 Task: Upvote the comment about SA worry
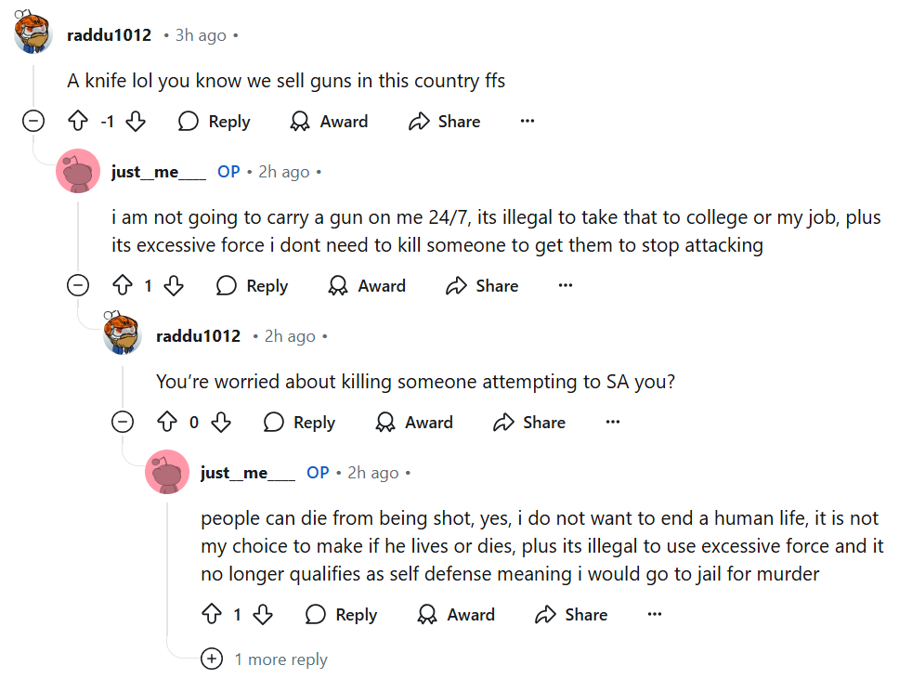click(x=167, y=423)
